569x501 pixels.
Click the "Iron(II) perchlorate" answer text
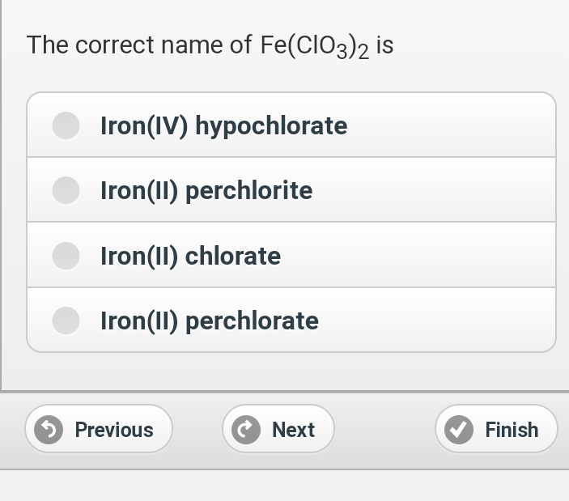[209, 321]
